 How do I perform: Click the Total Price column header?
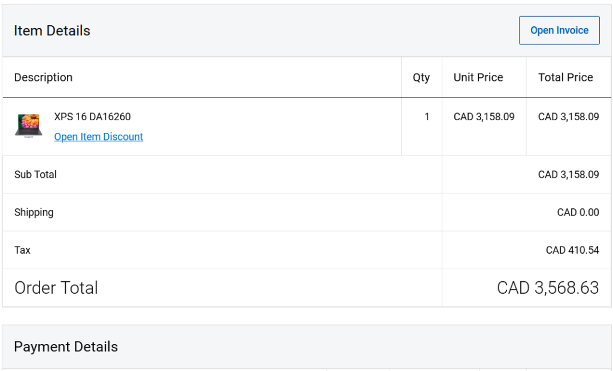[565, 77]
